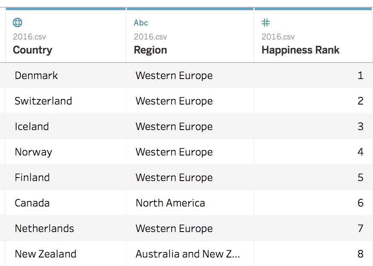Screen dimensions: 373x266
Task: Select the Region column header
Action: [150, 50]
